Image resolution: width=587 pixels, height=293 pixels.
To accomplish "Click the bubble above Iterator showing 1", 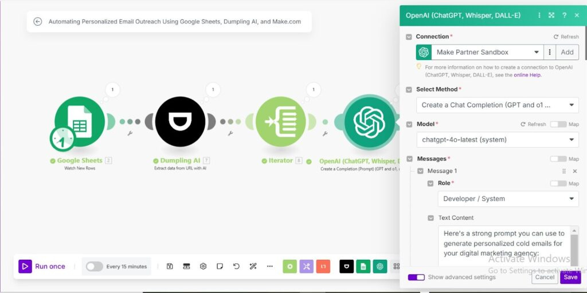I will (314, 90).
